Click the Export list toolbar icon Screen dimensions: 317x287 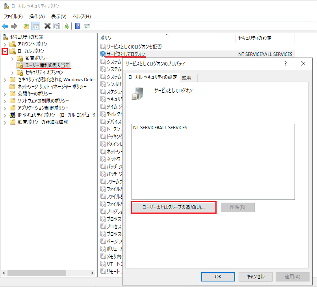pyautogui.click(x=66, y=26)
